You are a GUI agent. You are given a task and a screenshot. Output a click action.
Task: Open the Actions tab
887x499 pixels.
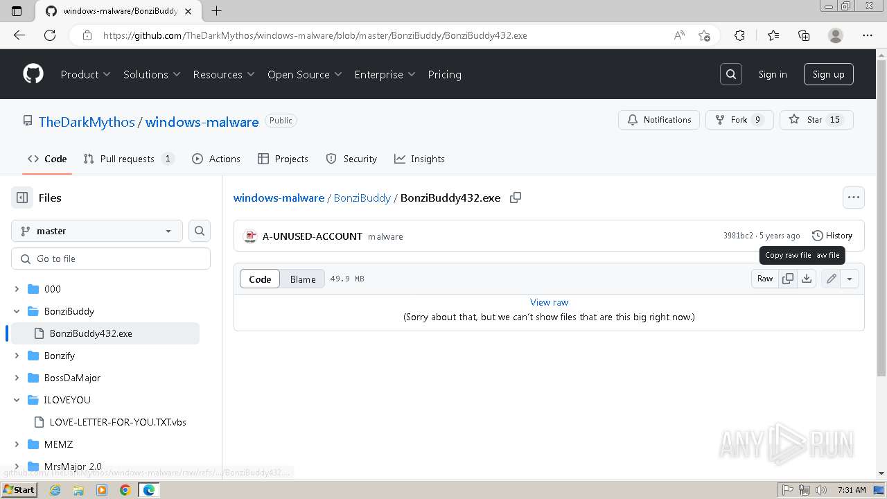[216, 159]
